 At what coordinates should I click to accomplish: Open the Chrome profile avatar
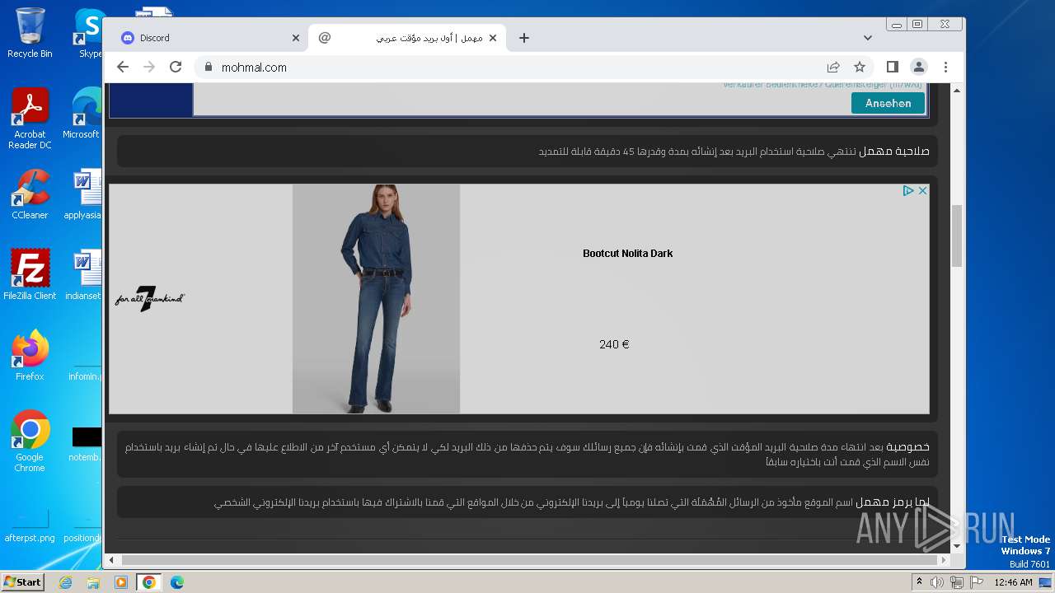[x=918, y=67]
